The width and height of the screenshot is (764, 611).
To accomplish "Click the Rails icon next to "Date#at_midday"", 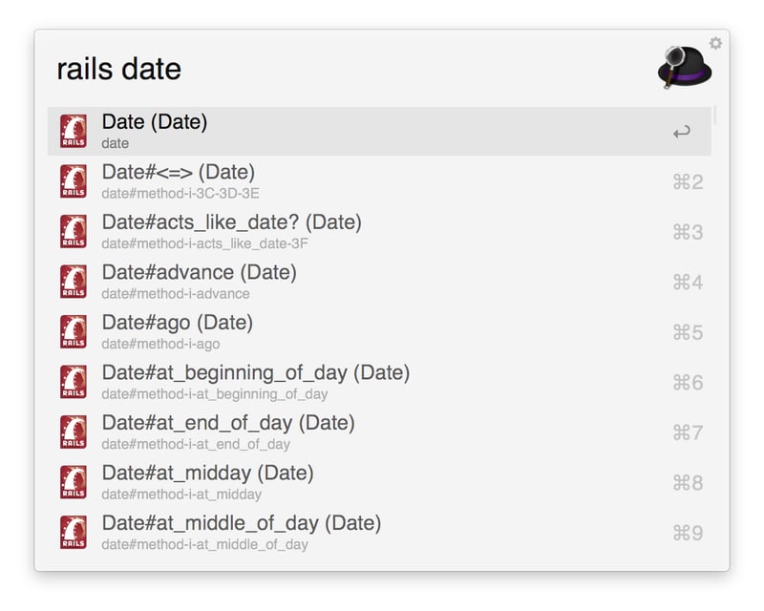I will pyautogui.click(x=74, y=482).
